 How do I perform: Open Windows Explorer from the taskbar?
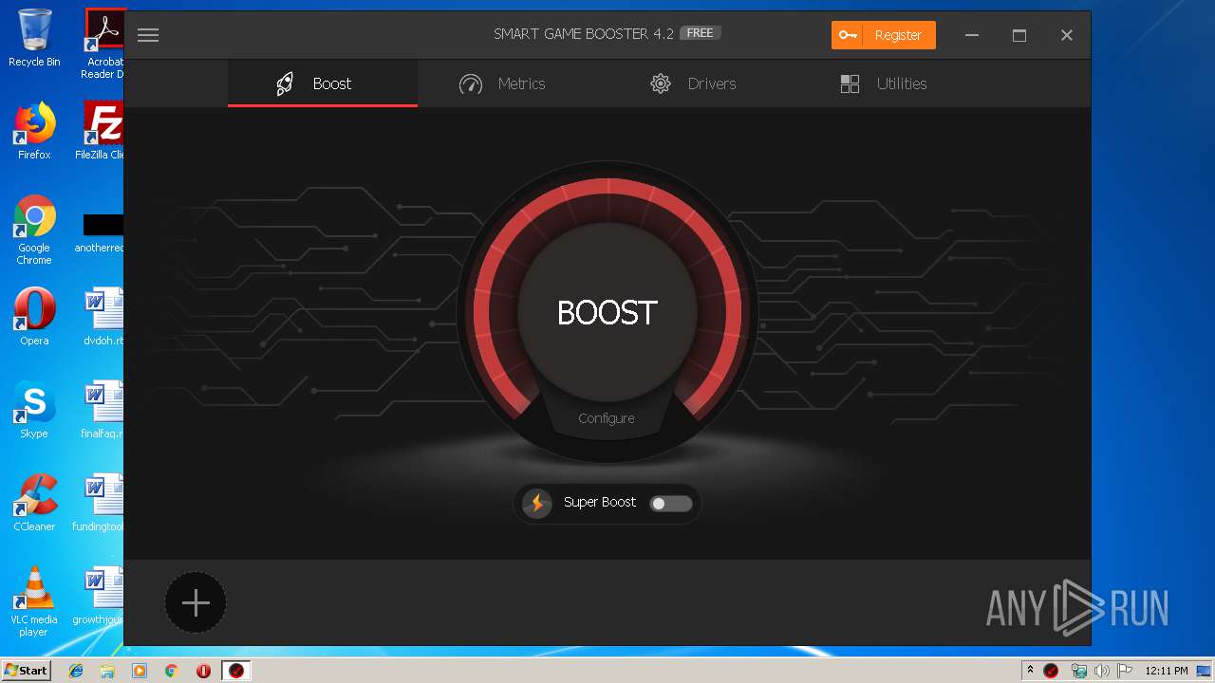107,671
